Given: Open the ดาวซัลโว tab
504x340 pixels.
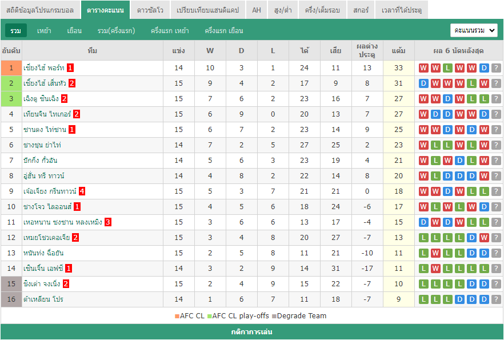Looking at the screenshot, I should (150, 10).
